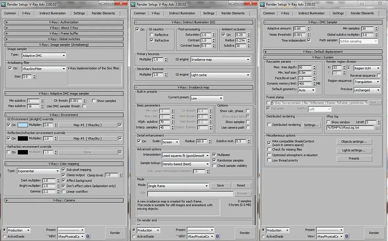Open the Secondary bounces GI engine dropdown
Viewport: 388px width, 241px height.
click(x=220, y=75)
